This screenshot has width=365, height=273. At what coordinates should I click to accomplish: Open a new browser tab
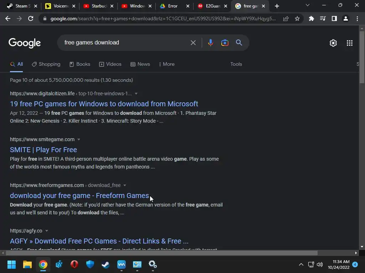pyautogui.click(x=277, y=6)
